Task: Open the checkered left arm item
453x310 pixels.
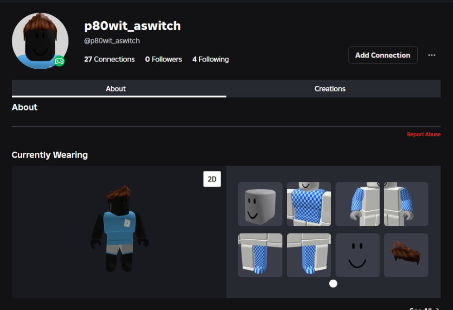Action: 406,204
